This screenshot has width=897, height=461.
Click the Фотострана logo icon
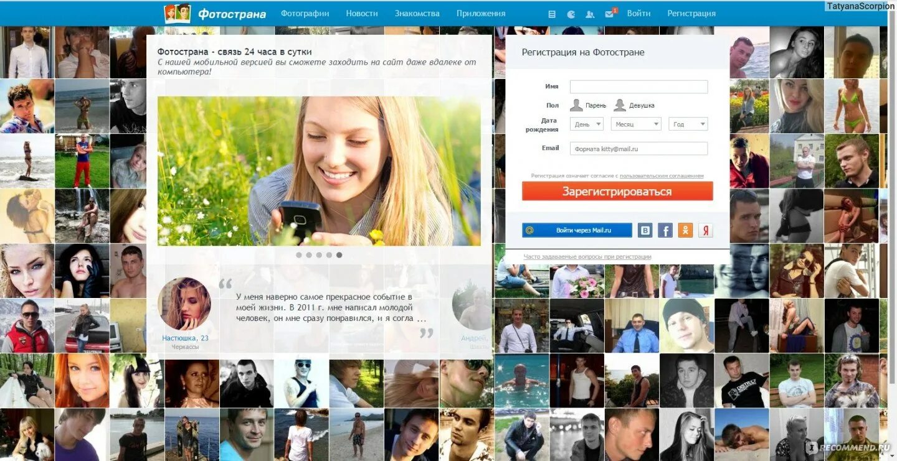click(x=177, y=13)
